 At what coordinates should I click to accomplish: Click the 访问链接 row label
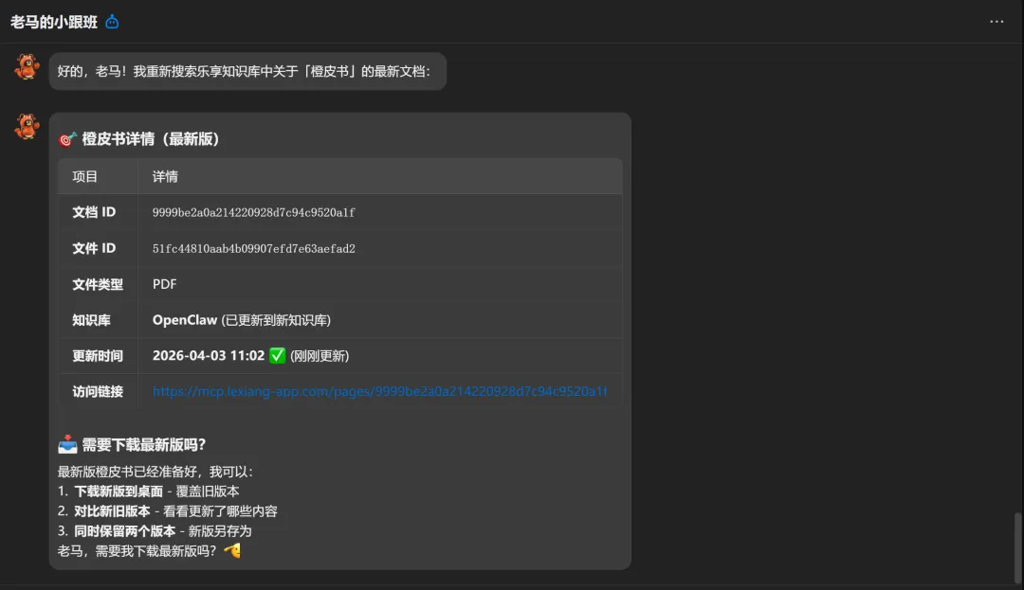tap(98, 391)
